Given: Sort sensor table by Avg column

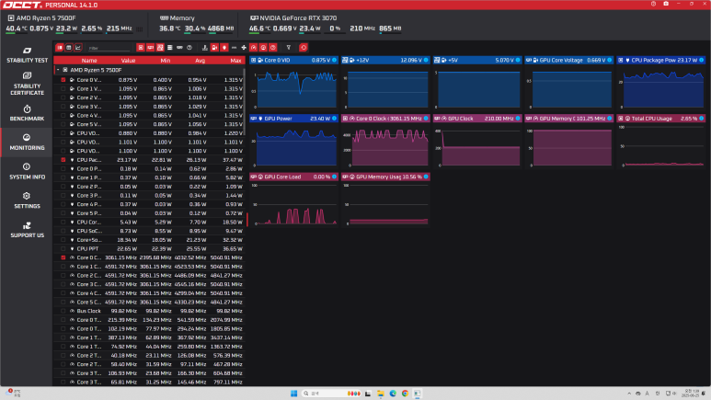Looking at the screenshot, I should [x=200, y=61].
